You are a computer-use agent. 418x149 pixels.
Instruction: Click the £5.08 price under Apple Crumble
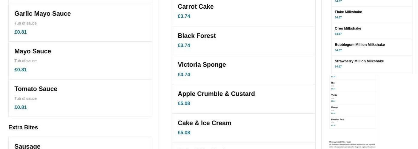[x=184, y=103]
